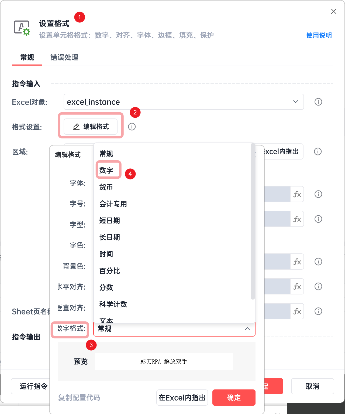This screenshot has width=345, height=414.
Task: Switch to the 错误处理 tab
Action: [x=64, y=57]
